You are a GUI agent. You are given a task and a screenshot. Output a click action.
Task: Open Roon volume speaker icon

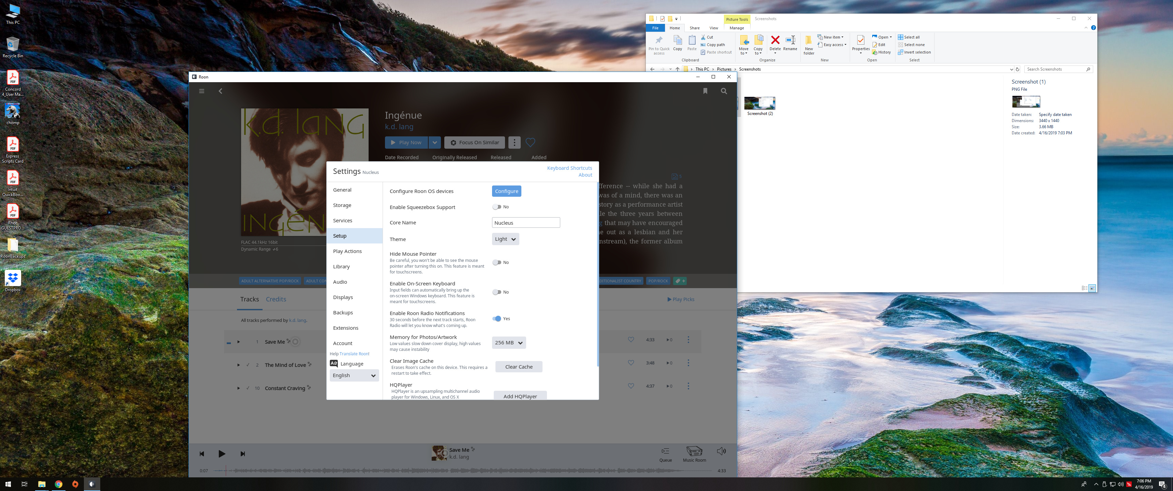(721, 451)
